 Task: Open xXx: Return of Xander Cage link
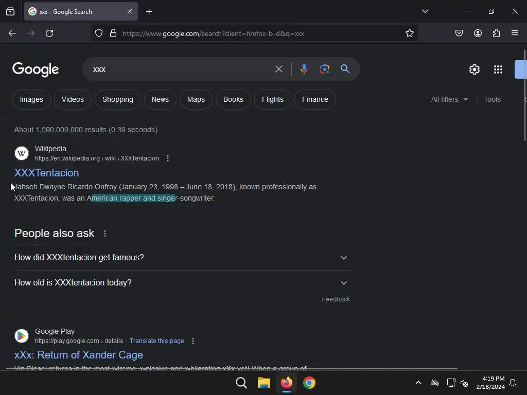click(79, 355)
